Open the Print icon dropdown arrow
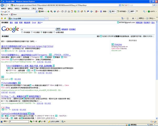 coord(135,18)
